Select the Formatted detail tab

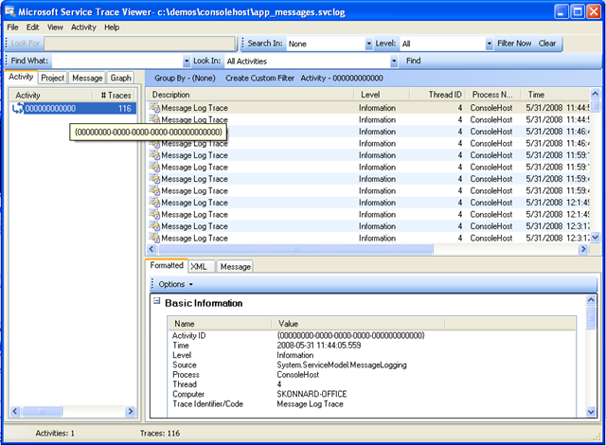pos(167,265)
